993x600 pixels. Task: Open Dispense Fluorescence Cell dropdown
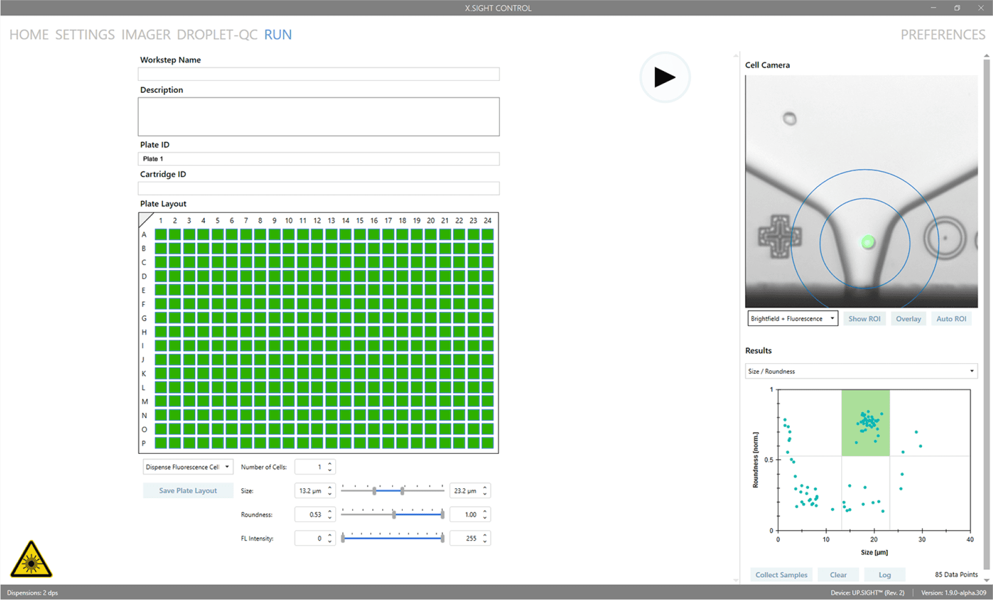pyautogui.click(x=188, y=467)
